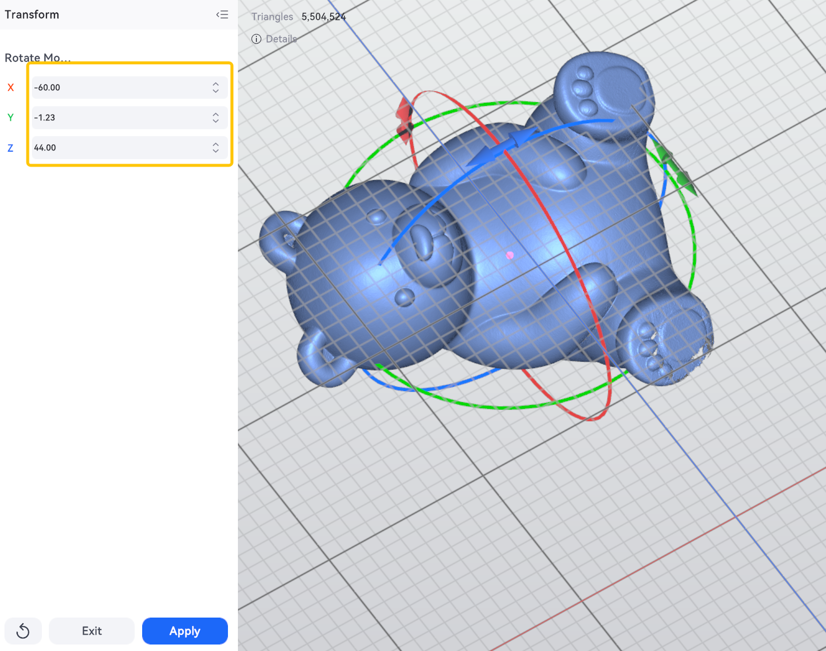Open the Details info icon

pyautogui.click(x=256, y=39)
